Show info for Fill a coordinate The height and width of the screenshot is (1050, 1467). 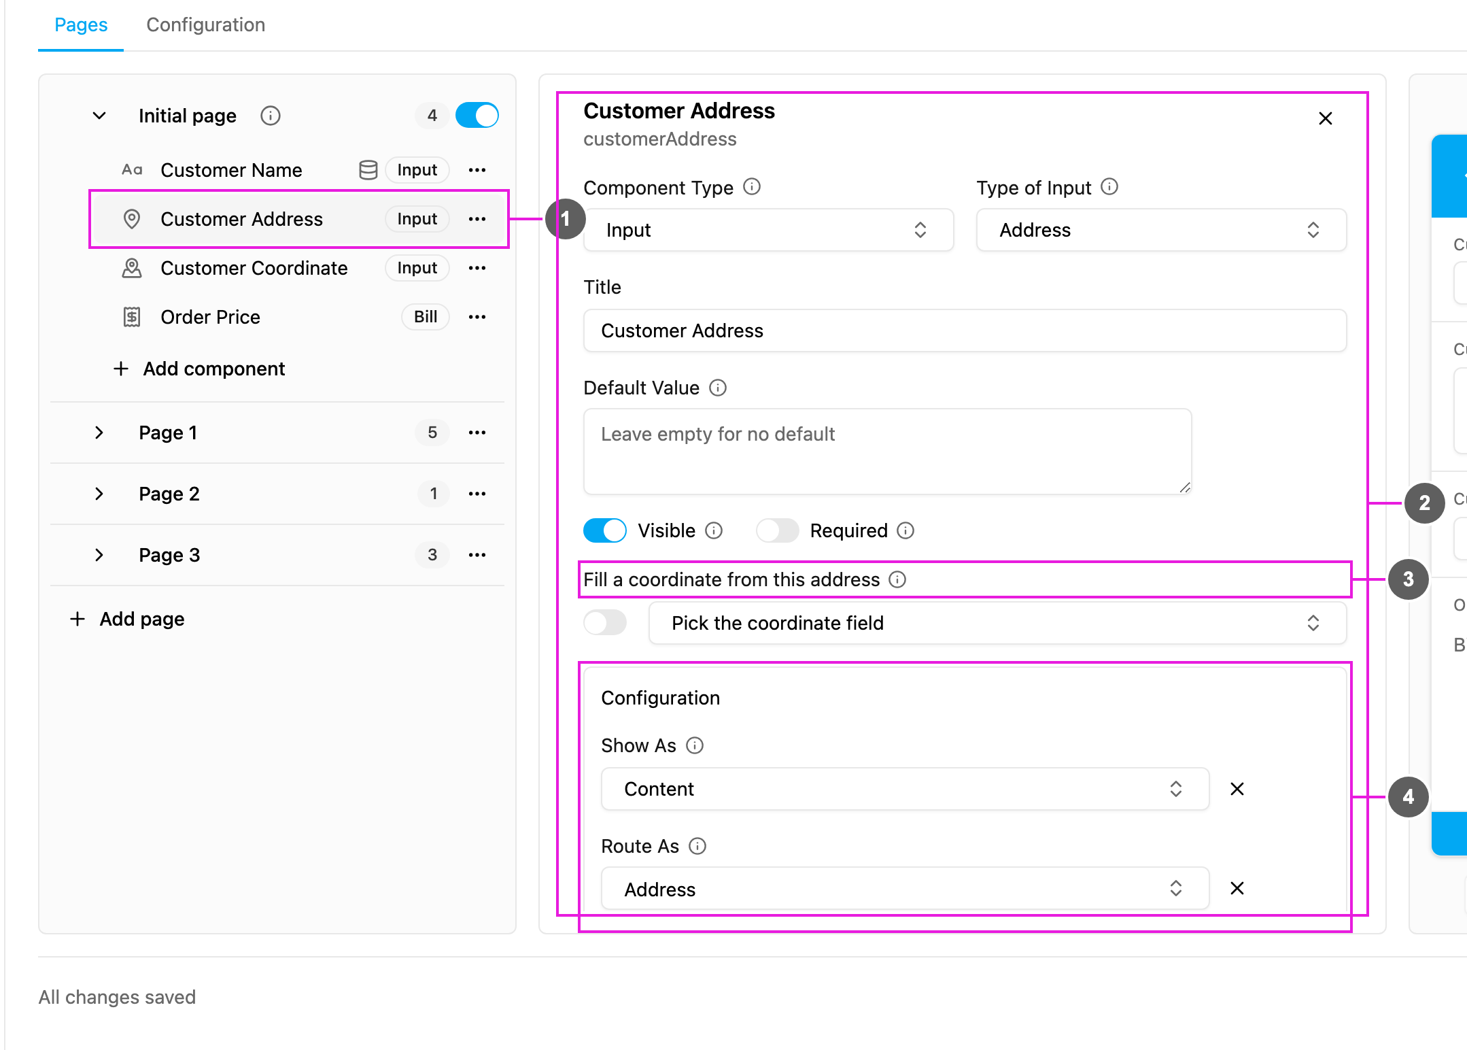(897, 579)
